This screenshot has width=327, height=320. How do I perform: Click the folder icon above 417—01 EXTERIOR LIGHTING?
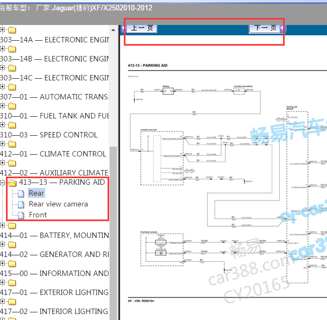click(12, 283)
